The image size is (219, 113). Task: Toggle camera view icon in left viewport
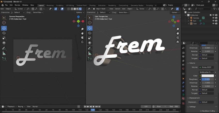click(x=82, y=37)
